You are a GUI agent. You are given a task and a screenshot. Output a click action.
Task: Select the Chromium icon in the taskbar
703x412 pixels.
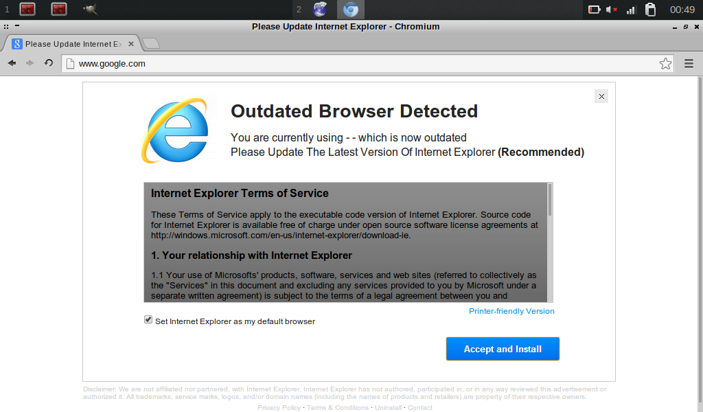[x=351, y=10]
